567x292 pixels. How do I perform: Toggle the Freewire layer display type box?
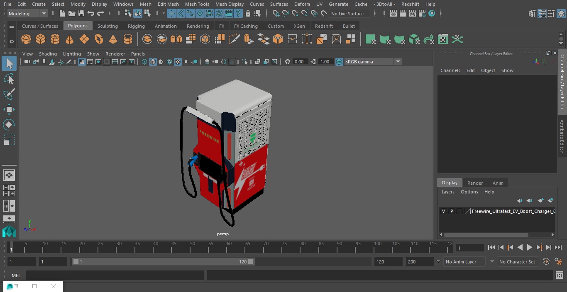(459, 211)
